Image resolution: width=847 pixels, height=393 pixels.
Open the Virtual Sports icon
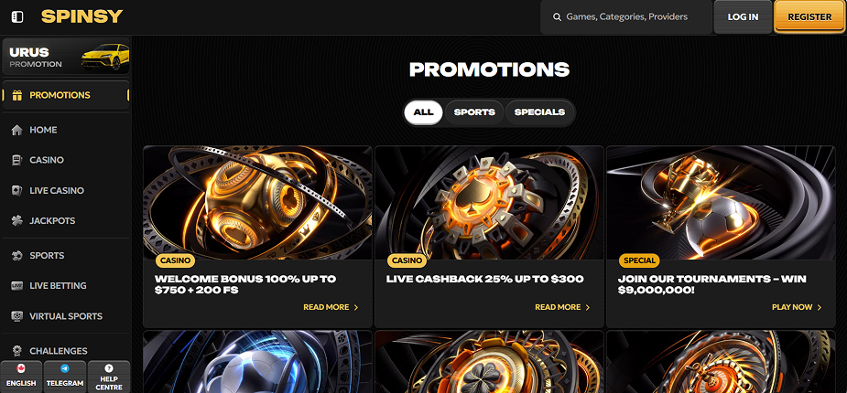[16, 316]
